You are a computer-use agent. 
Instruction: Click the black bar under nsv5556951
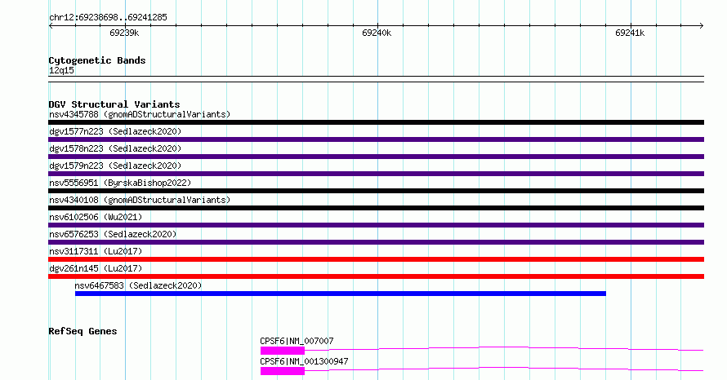(x=376, y=191)
